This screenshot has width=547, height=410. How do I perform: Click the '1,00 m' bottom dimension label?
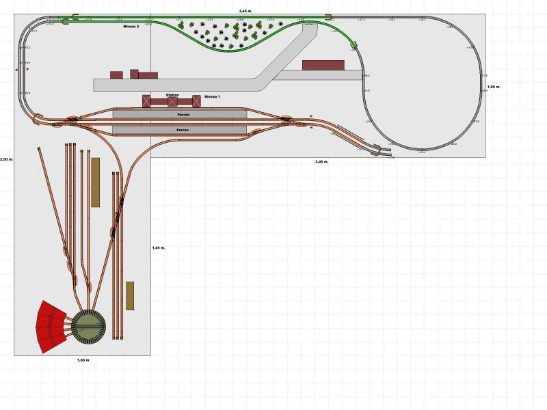83,360
